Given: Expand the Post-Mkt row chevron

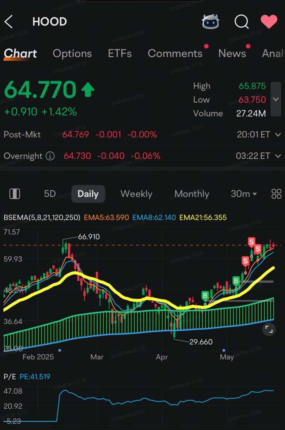Looking at the screenshot, I should pyautogui.click(x=278, y=135).
